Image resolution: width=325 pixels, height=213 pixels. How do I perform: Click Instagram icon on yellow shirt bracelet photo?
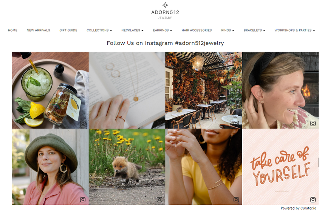(x=236, y=199)
